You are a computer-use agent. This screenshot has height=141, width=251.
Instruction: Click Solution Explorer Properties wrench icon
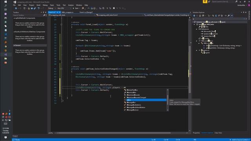(x=229, y=16)
